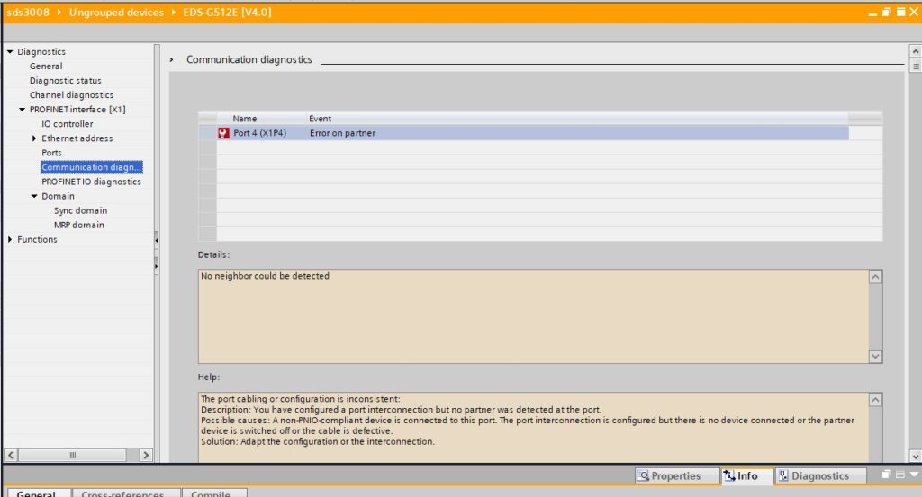Collapse the Communication diagnostics section header arrow
Screen dimensions: 922x497
click(172, 60)
